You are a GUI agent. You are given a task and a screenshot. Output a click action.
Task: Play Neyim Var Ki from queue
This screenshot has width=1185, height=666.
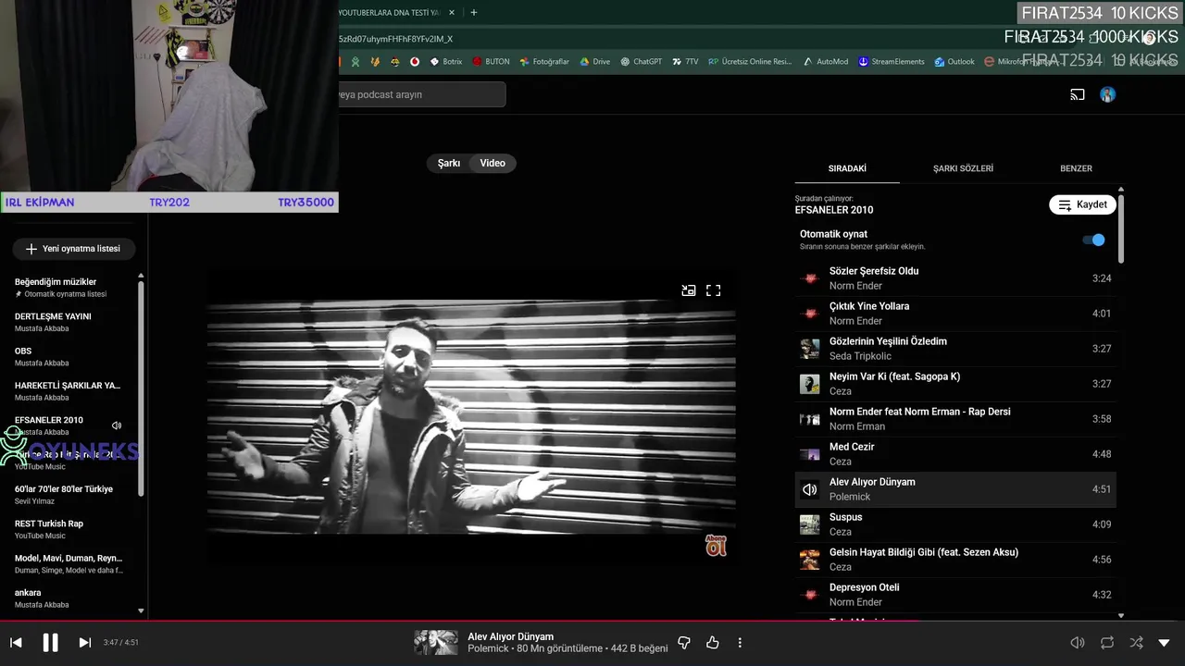(955, 384)
